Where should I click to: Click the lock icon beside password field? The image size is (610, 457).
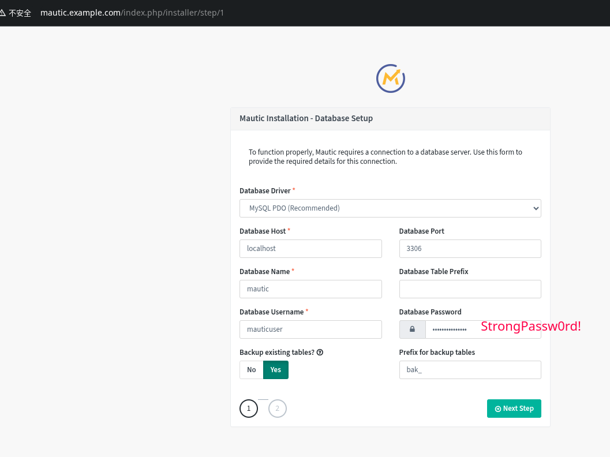412,329
